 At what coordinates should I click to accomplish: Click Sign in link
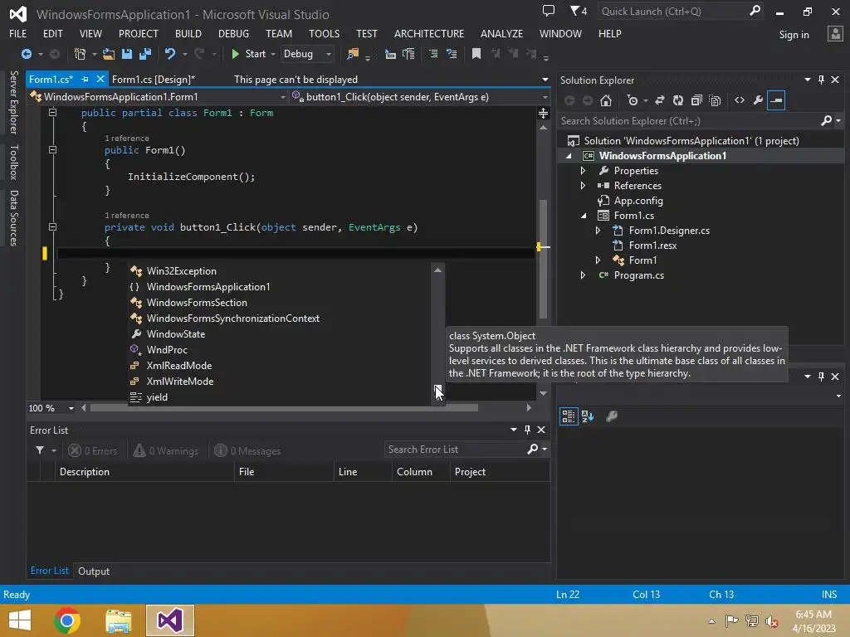(x=794, y=35)
